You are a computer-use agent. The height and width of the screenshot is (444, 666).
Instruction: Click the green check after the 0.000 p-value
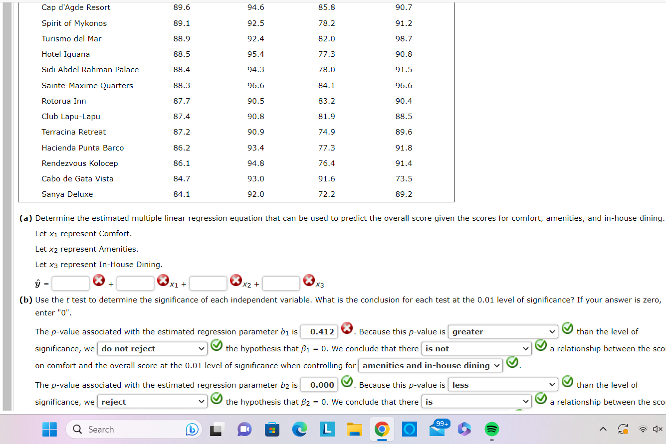[x=347, y=382]
